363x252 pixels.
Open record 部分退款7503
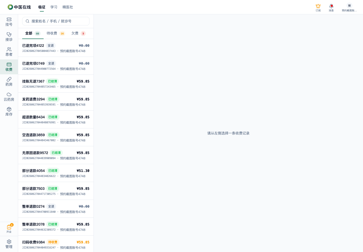click(x=56, y=191)
